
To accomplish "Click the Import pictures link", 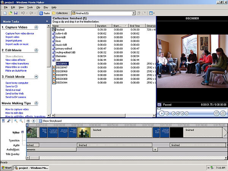I will 14,41.
